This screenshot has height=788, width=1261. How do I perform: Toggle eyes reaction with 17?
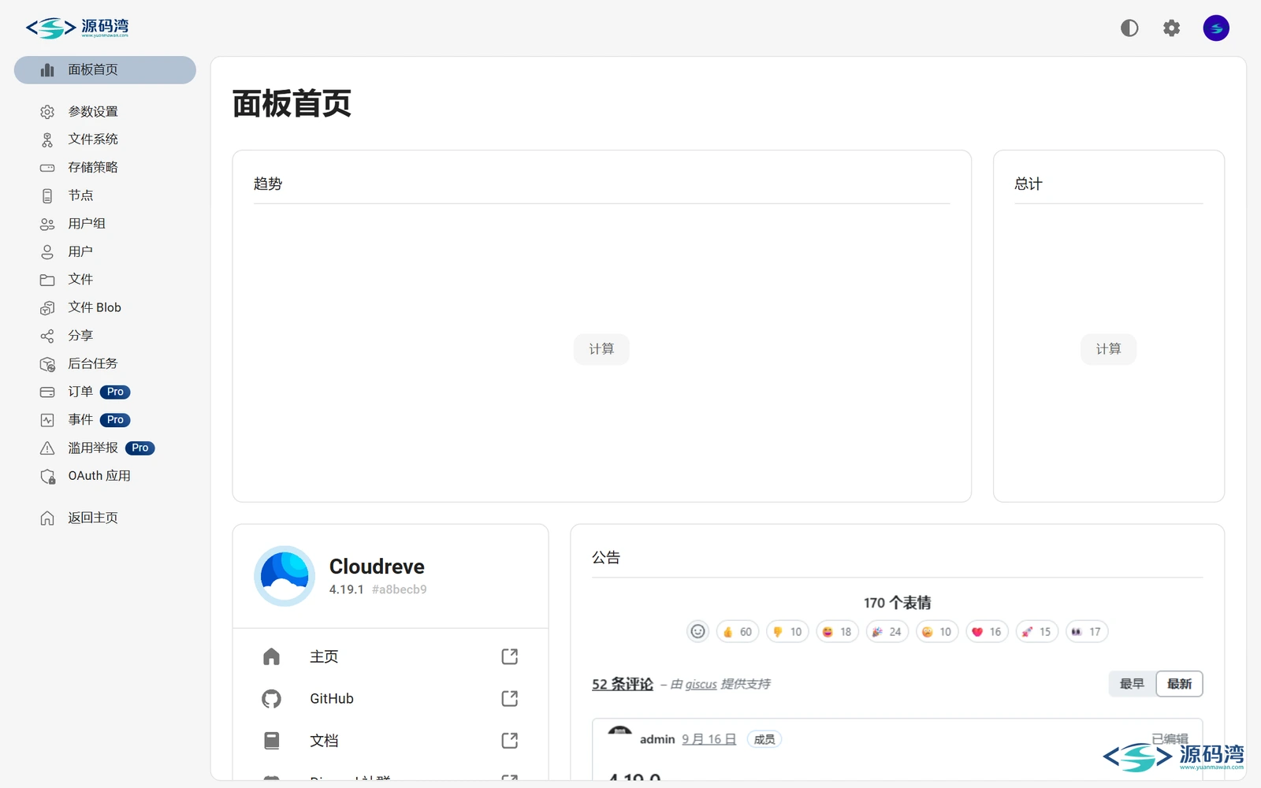coord(1087,632)
